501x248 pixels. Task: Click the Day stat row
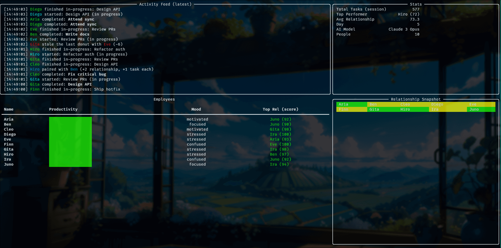pyautogui.click(x=378, y=24)
